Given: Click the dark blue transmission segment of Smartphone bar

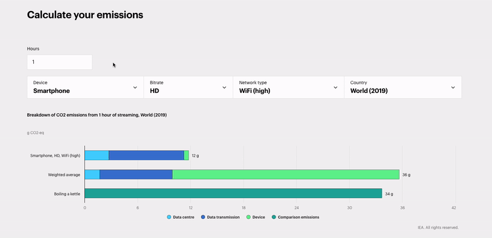Looking at the screenshot, I should pos(146,155).
